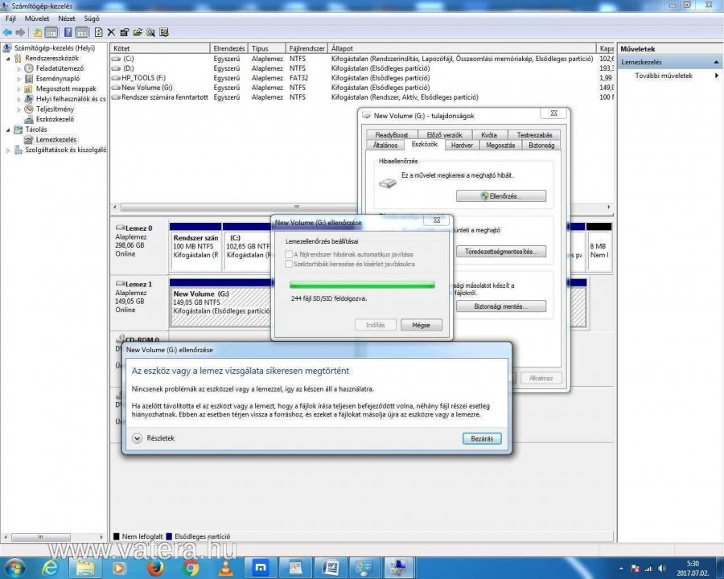Select the New Volume (G:) partition on Lemez 1
724x579 pixels.
pyautogui.click(x=220, y=302)
